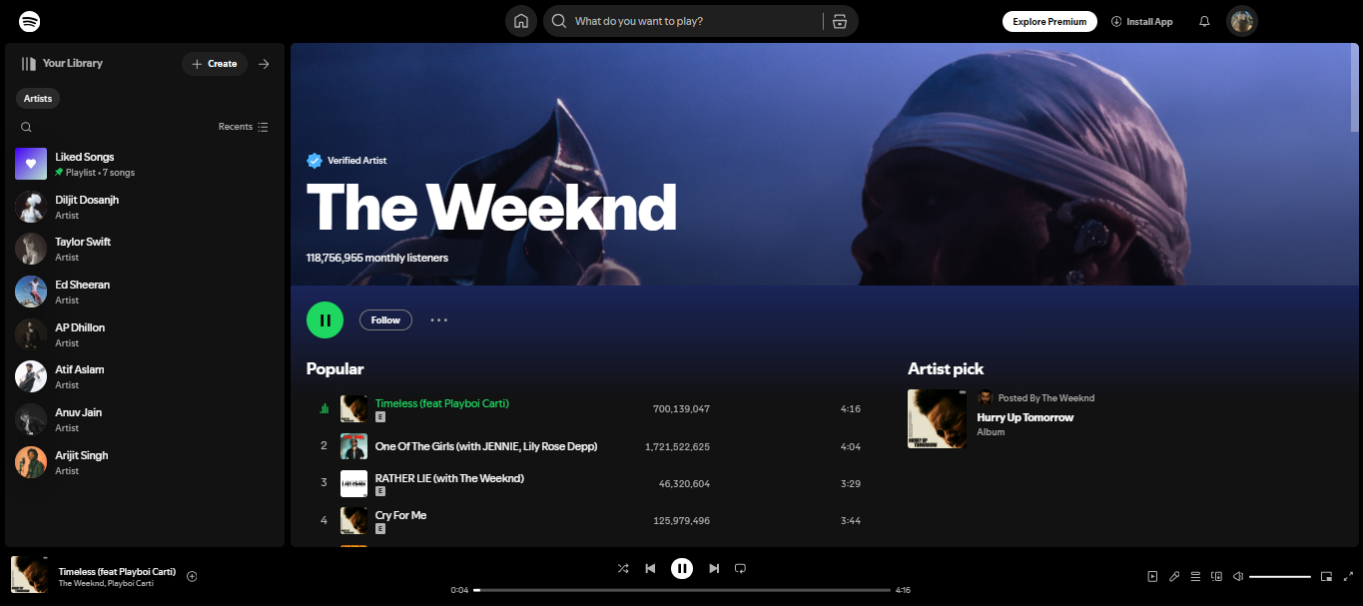Mute the volume
Image resolution: width=1363 pixels, height=606 pixels.
tap(1238, 576)
